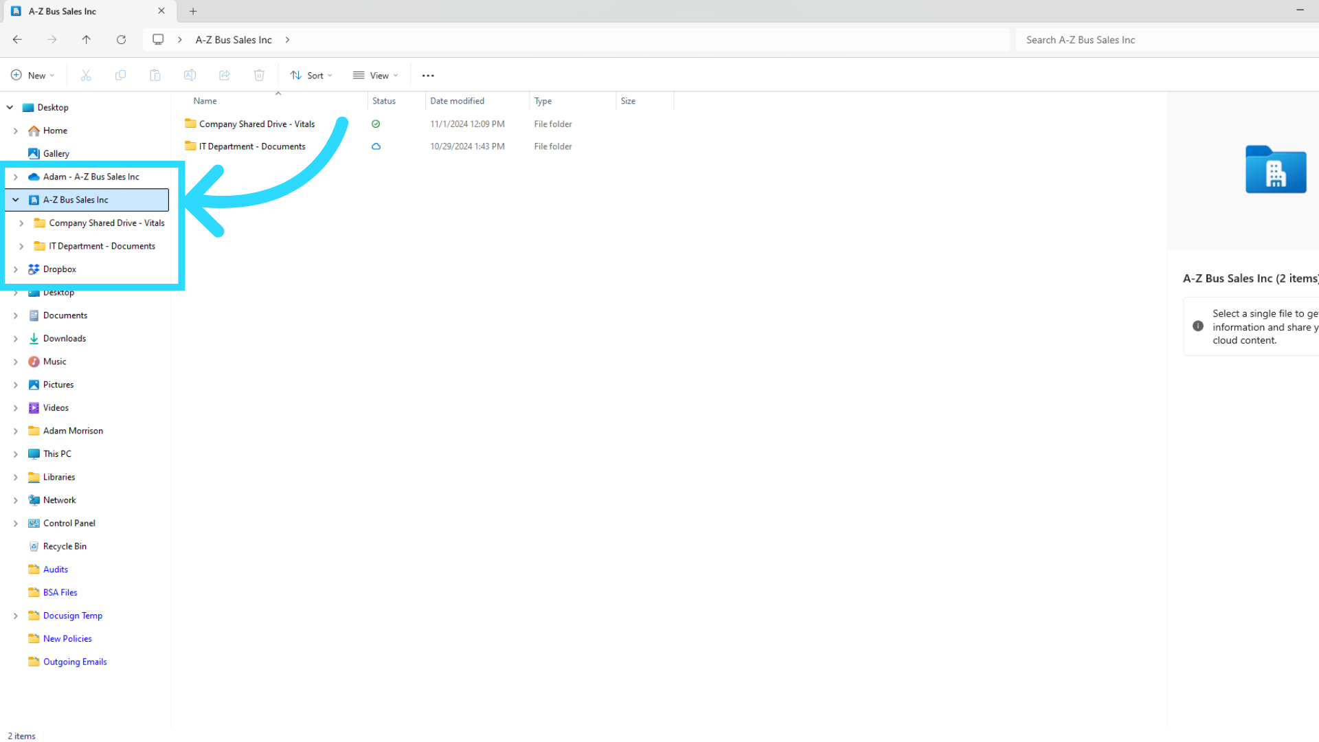Click the large building folder icon in details pane
Viewport: 1319px width, 742px height.
pyautogui.click(x=1276, y=170)
